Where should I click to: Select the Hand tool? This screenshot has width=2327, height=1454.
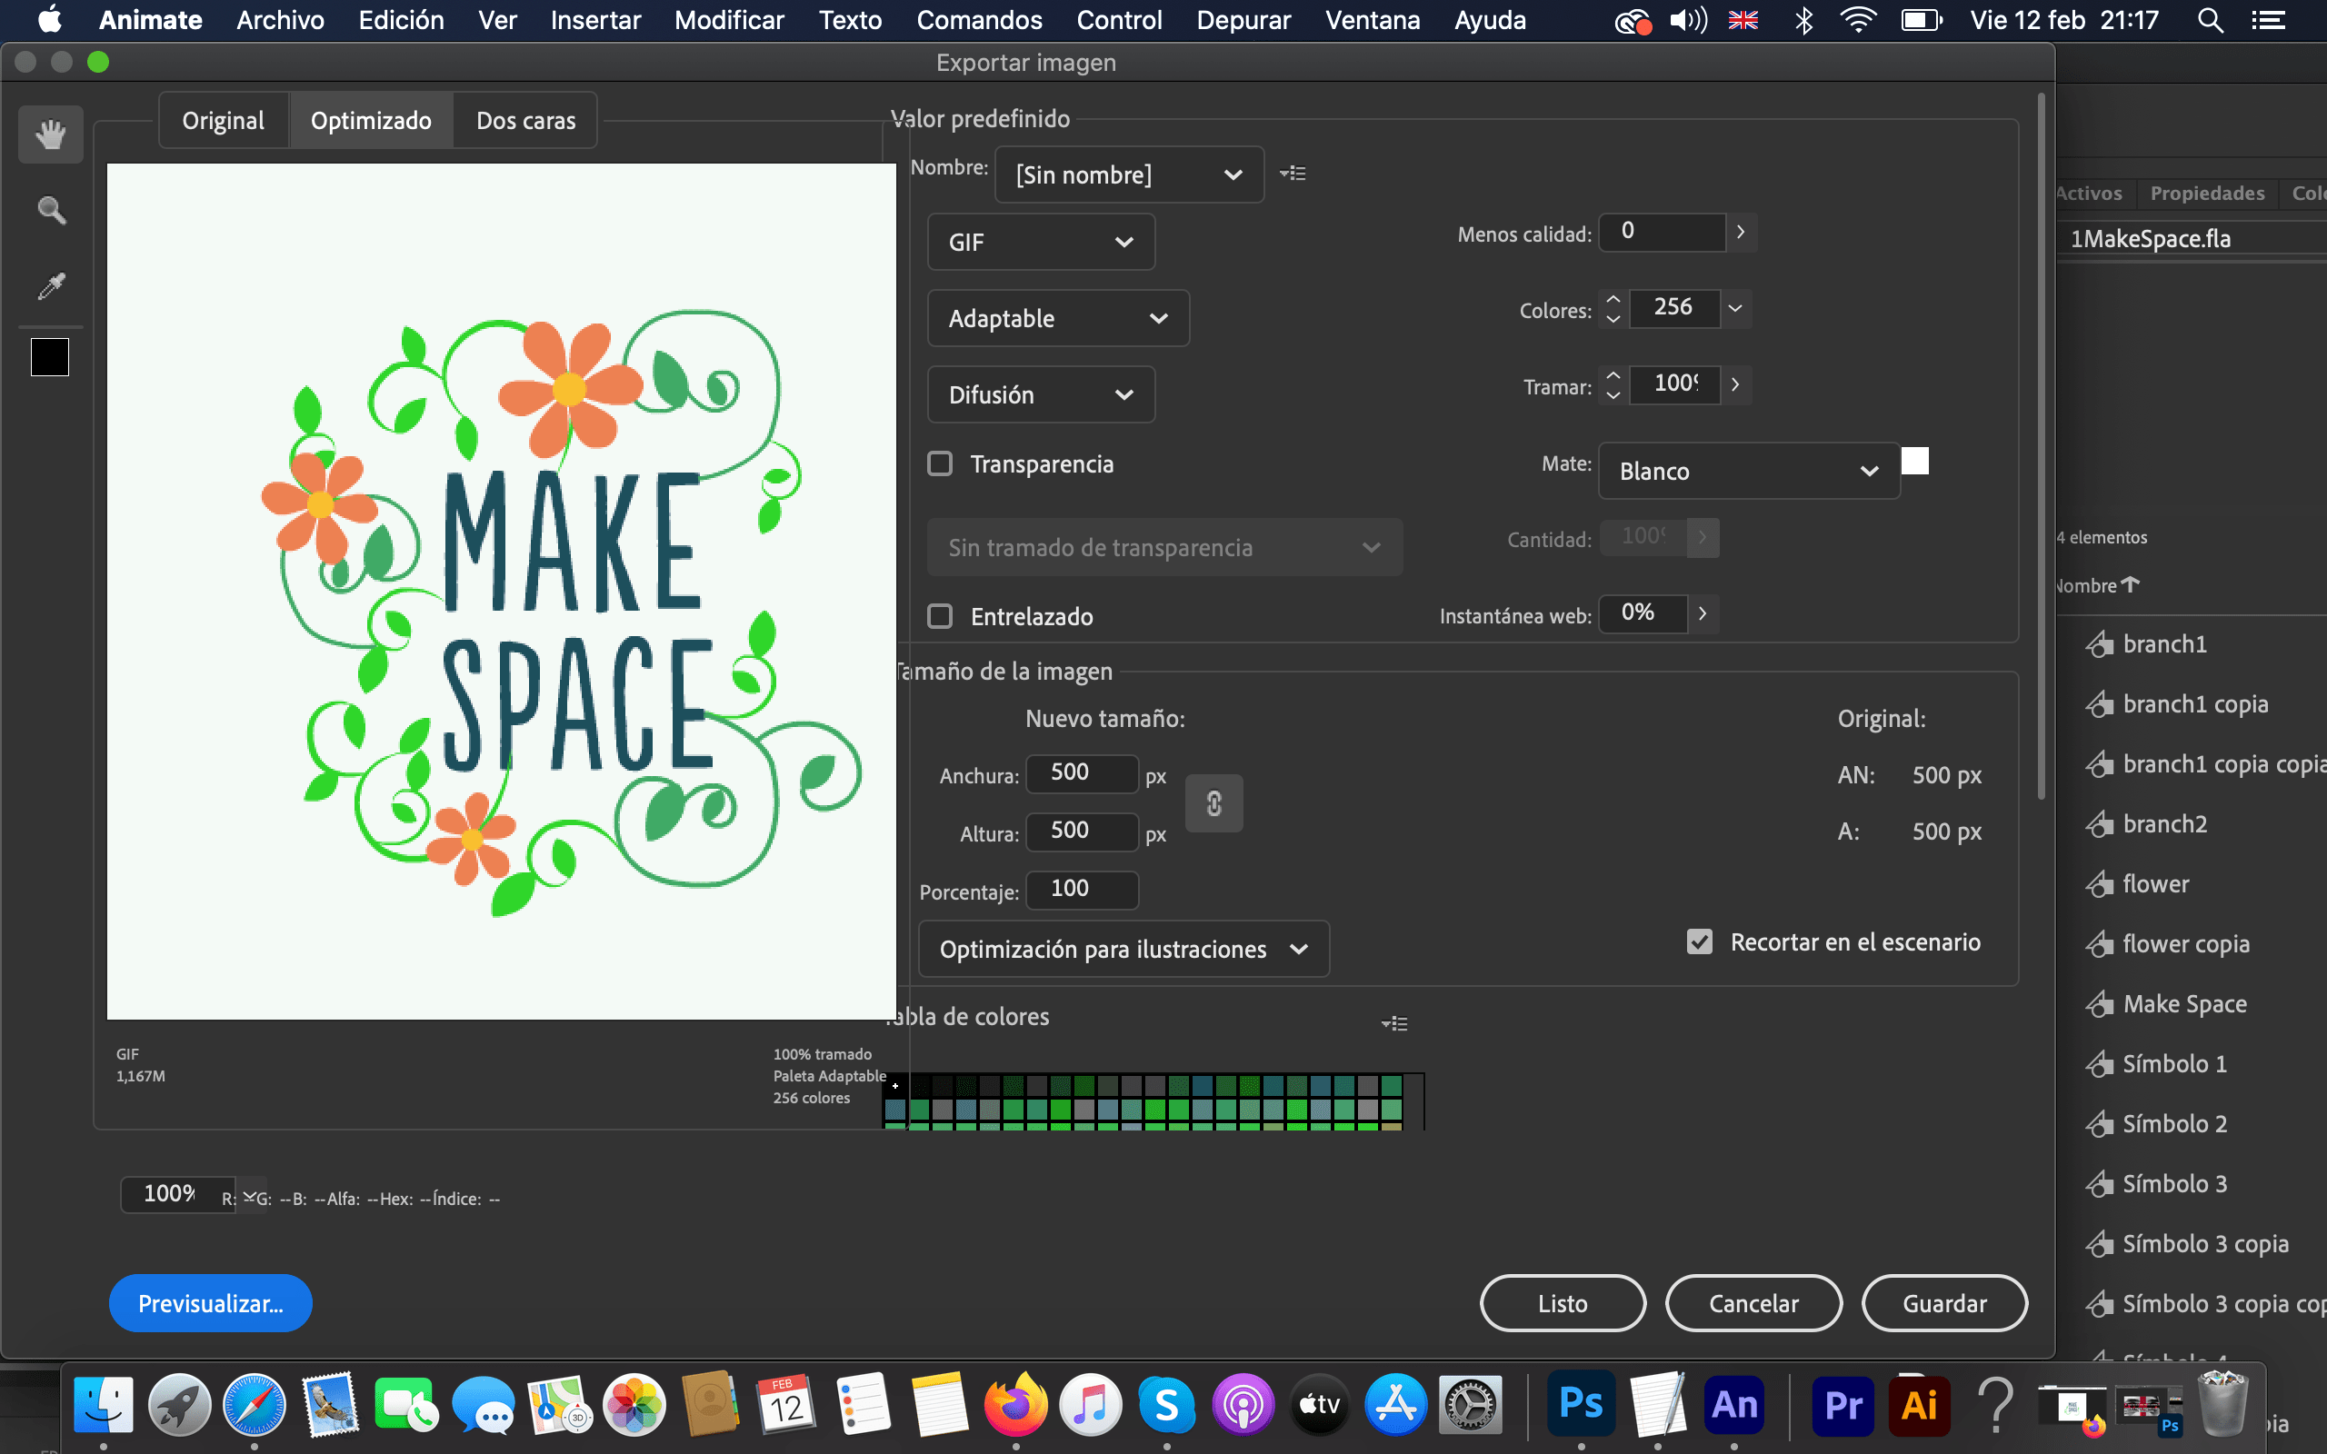click(x=50, y=134)
